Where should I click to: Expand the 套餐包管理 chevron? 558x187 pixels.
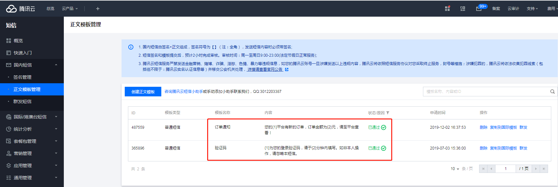[x=56, y=141]
